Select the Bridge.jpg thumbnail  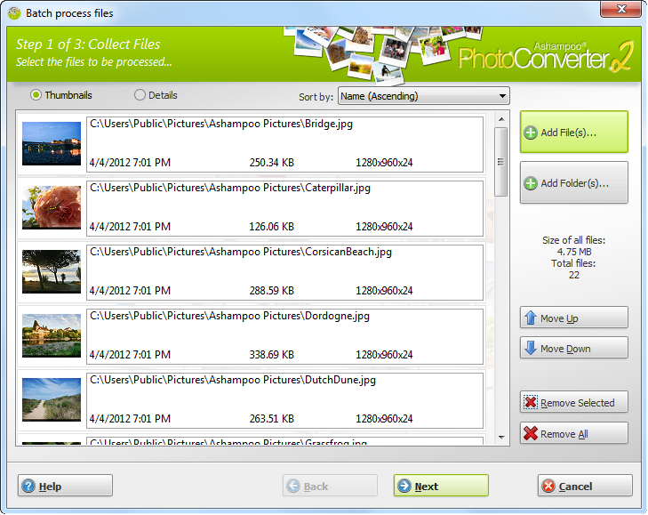click(x=52, y=144)
